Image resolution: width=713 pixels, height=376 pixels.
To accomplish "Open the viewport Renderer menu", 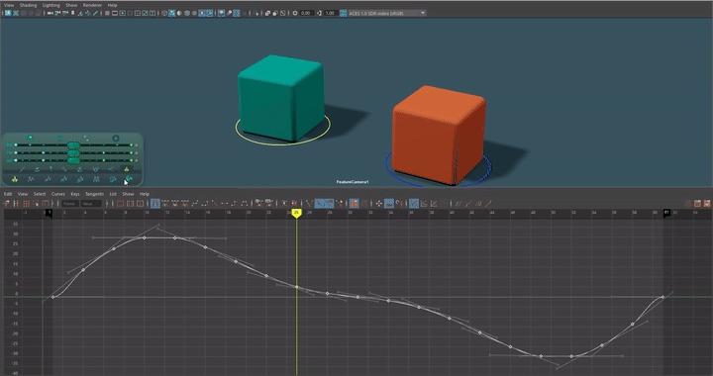I will 92,5.
